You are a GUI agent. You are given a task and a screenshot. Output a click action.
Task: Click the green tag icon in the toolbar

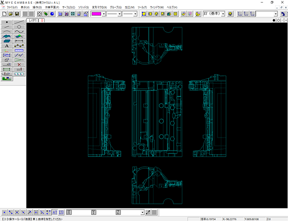click(x=46, y=14)
